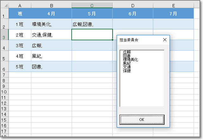Click OK button in 担当委員会 dialog
Viewport: 203px width, 140px height.
pyautogui.click(x=142, y=119)
